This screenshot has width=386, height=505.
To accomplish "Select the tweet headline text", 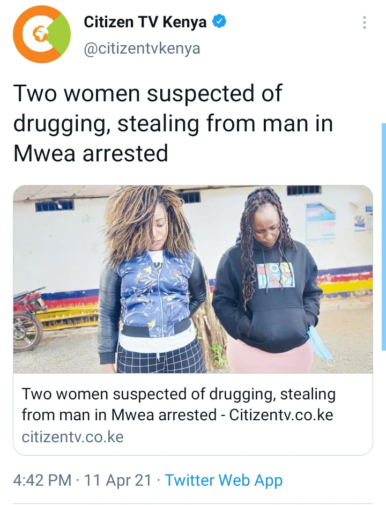I will pos(173,123).
